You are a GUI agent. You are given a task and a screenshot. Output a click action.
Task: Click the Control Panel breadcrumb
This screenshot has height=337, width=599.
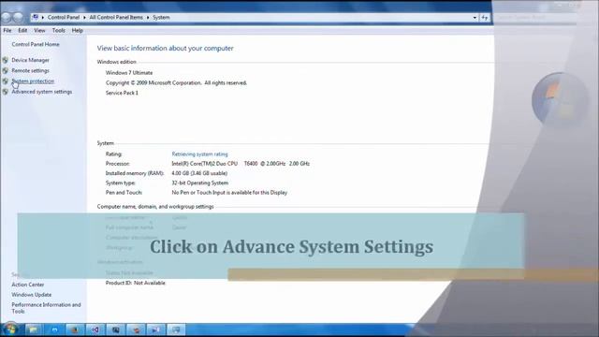64,18
